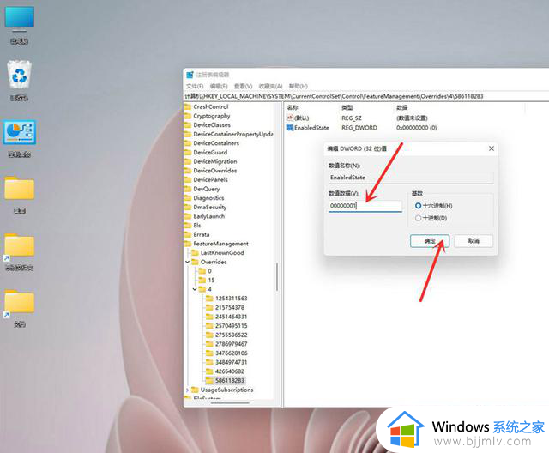549x453 pixels.
Task: Expand the UsageSubscriptions tree node
Action: [187, 390]
